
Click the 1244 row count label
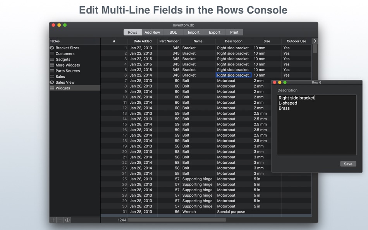tap(122, 220)
